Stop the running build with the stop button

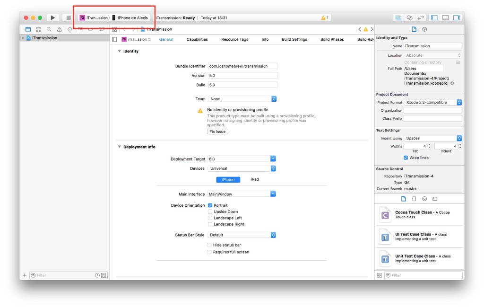tap(69, 18)
